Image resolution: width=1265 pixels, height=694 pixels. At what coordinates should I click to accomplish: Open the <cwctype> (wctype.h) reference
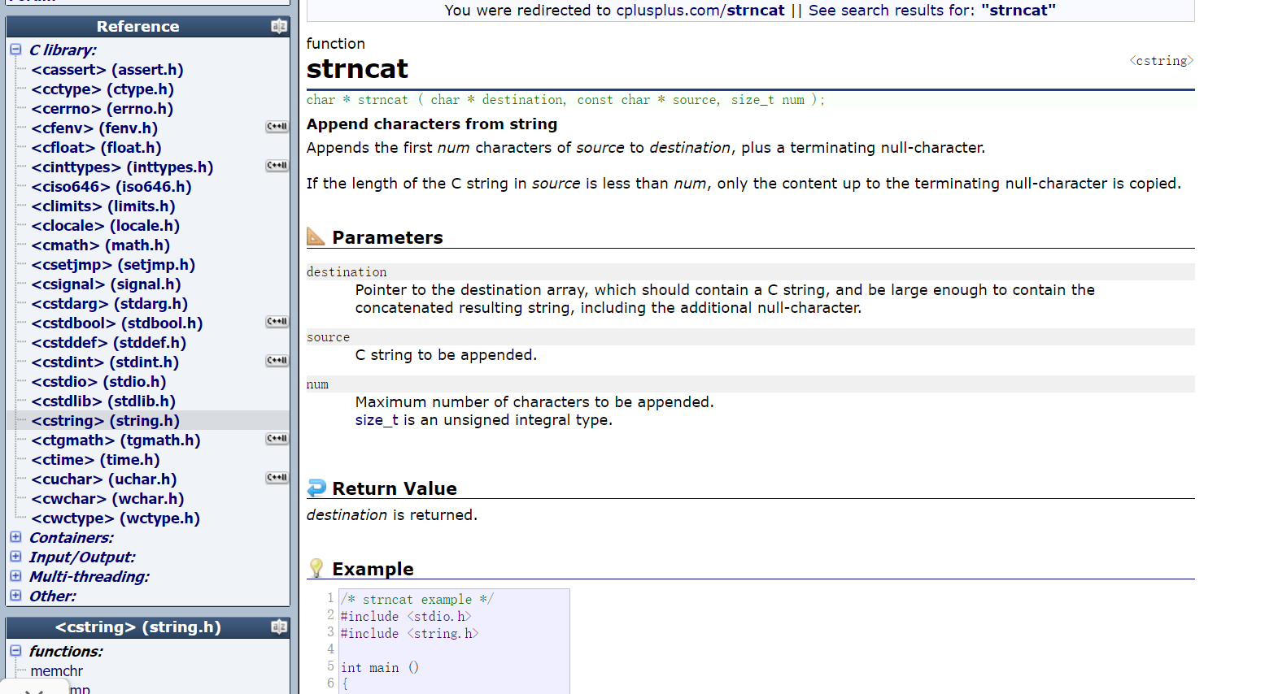pos(116,518)
